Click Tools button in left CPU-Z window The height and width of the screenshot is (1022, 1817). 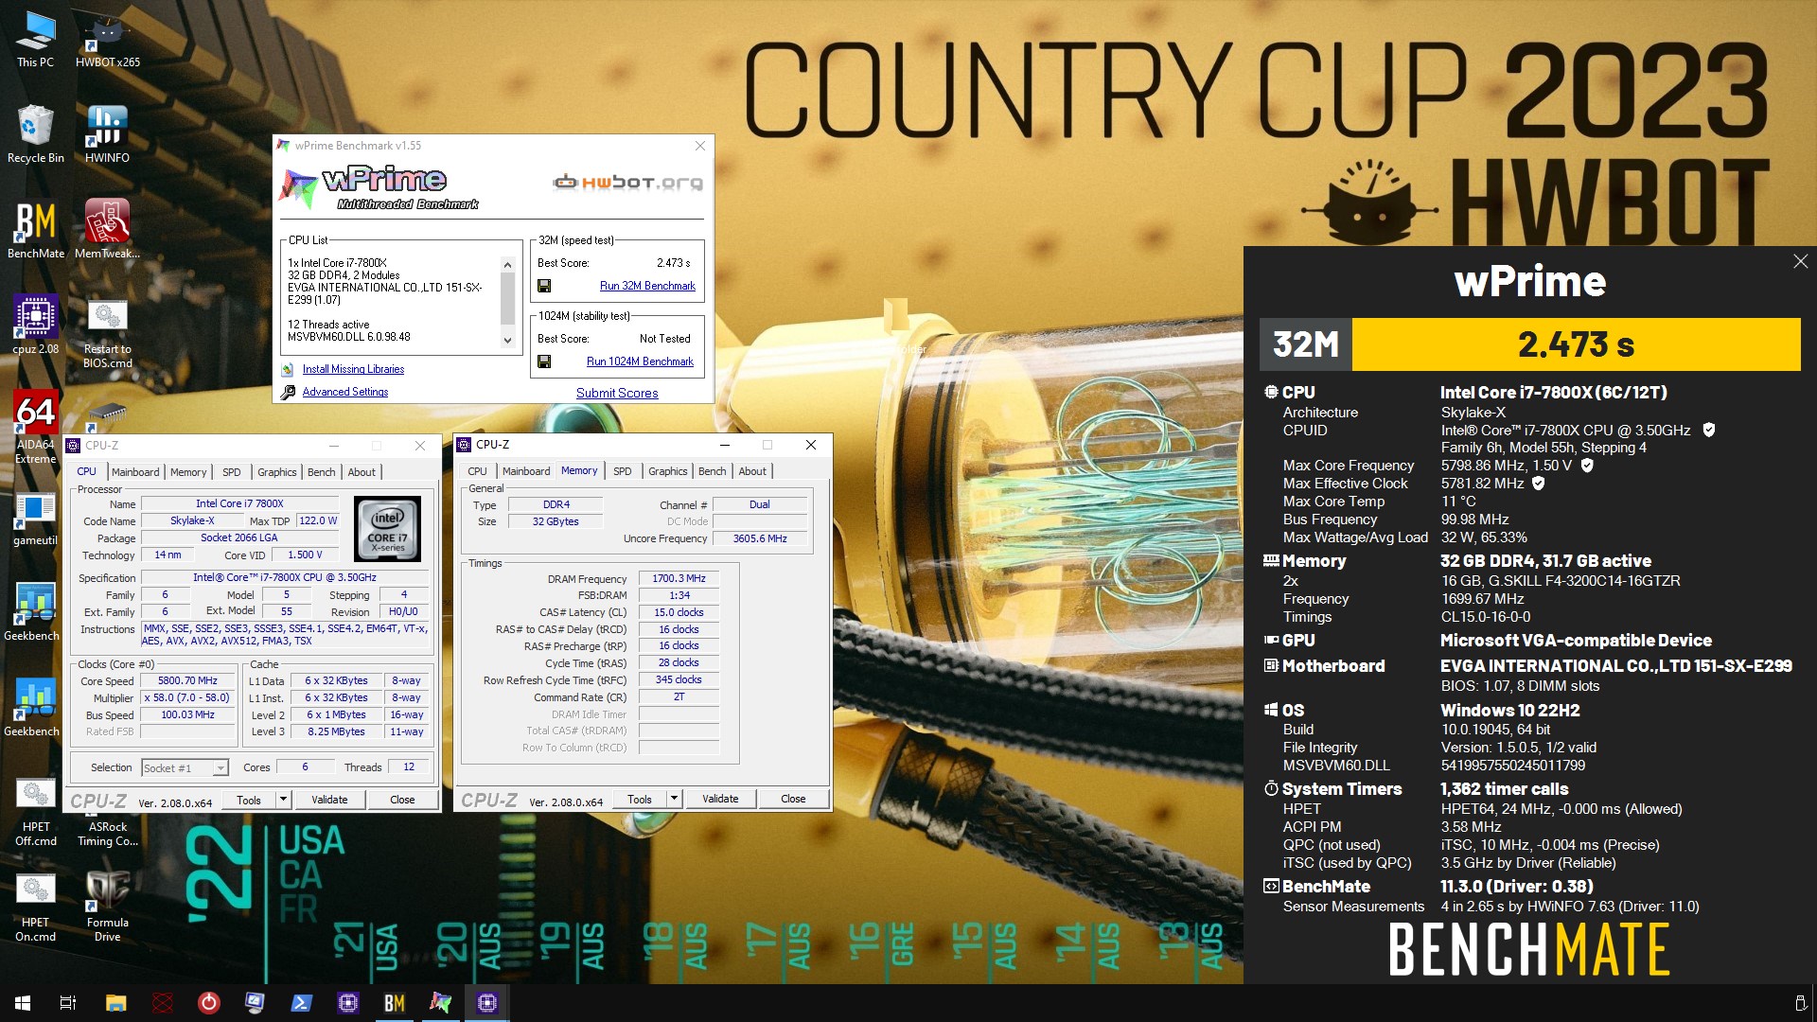coord(249,800)
